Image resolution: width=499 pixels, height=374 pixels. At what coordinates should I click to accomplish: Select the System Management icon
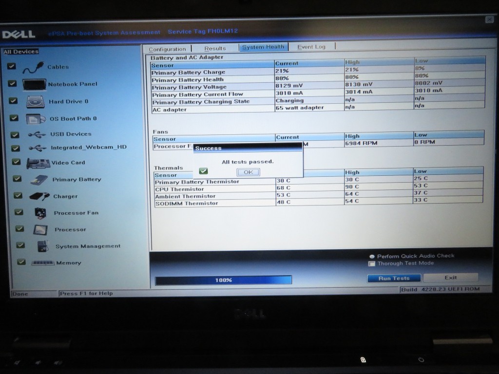(x=43, y=246)
